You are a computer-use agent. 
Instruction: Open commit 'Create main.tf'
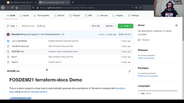pyautogui.click(x=55, y=62)
